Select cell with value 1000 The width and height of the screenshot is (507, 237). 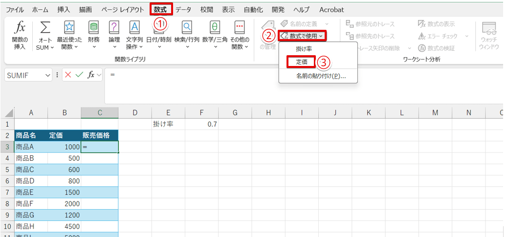coord(65,147)
